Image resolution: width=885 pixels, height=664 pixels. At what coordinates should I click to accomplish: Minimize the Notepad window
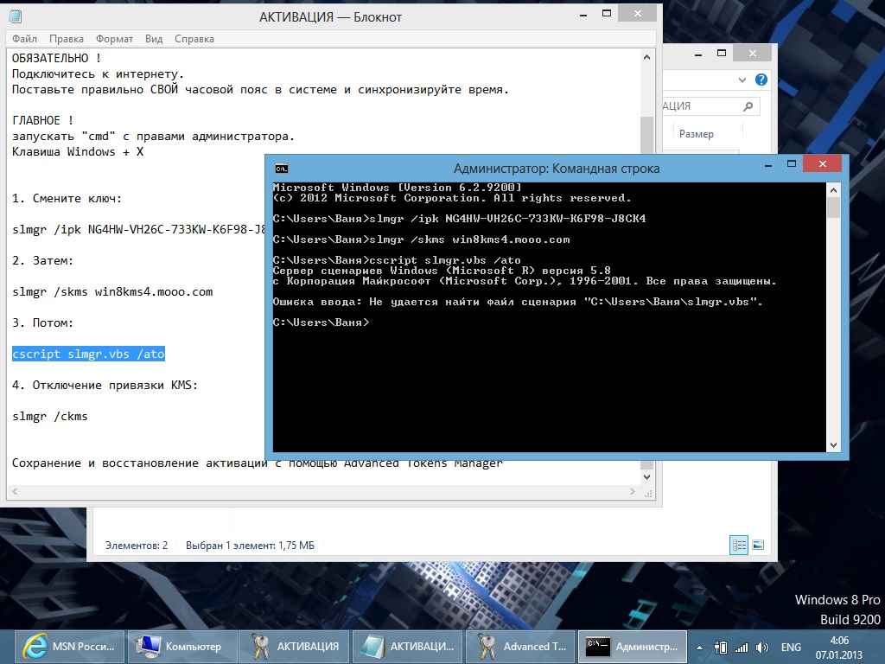[583, 15]
